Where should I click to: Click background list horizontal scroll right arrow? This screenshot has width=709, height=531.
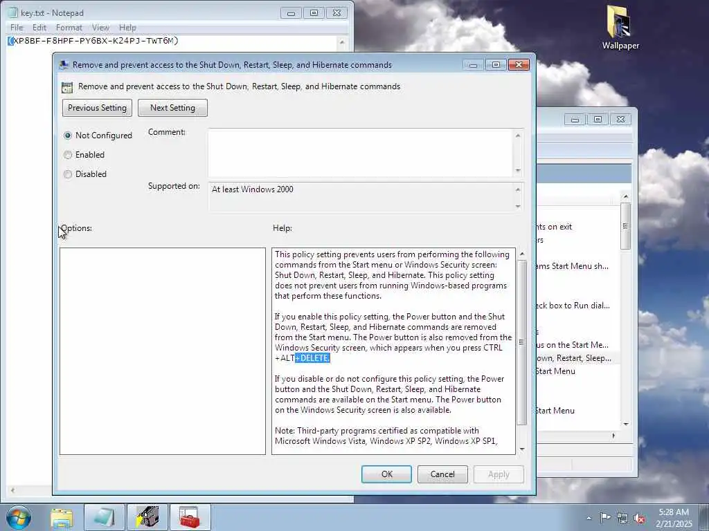(x=613, y=436)
